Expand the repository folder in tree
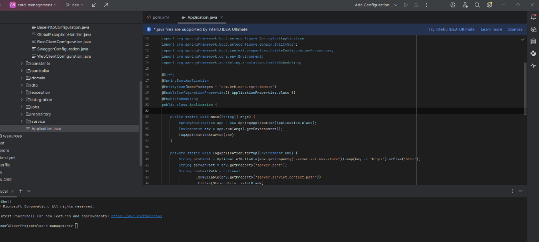The height and width of the screenshot is (242, 539). [22, 114]
